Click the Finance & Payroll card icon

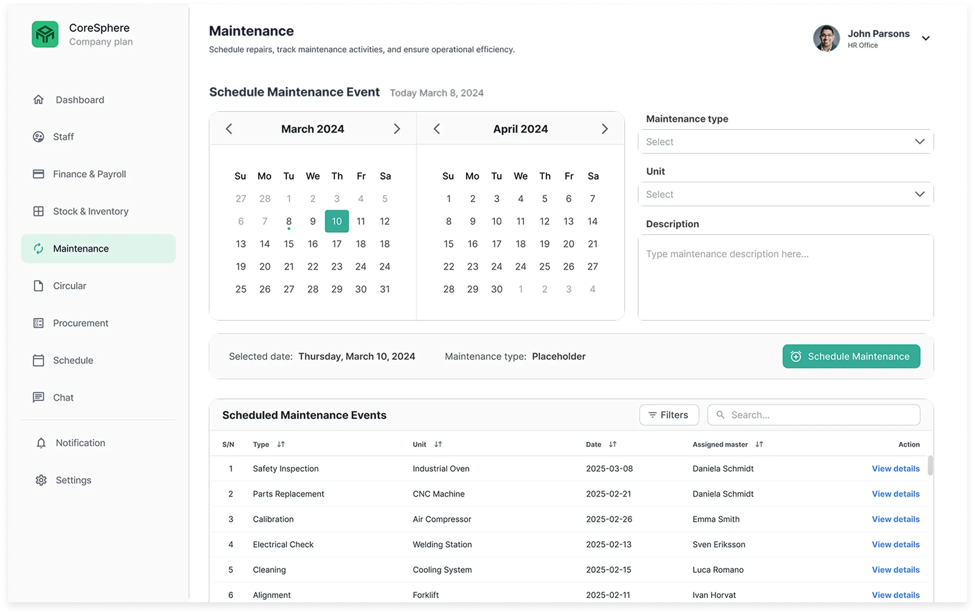point(38,174)
